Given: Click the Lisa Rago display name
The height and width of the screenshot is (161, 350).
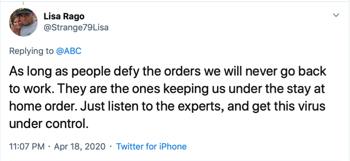Looking at the screenshot, I should click(x=64, y=16).
